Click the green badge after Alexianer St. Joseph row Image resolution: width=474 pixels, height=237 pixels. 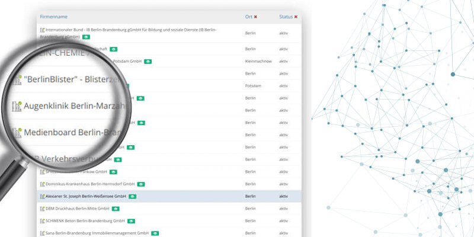pos(132,197)
